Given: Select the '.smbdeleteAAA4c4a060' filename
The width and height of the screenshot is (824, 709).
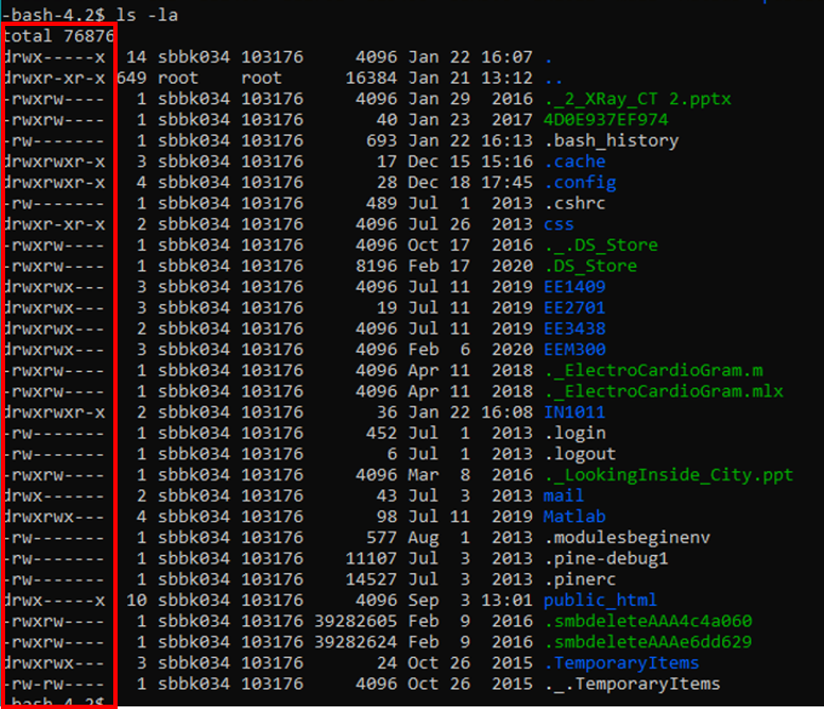Looking at the screenshot, I should [648, 621].
